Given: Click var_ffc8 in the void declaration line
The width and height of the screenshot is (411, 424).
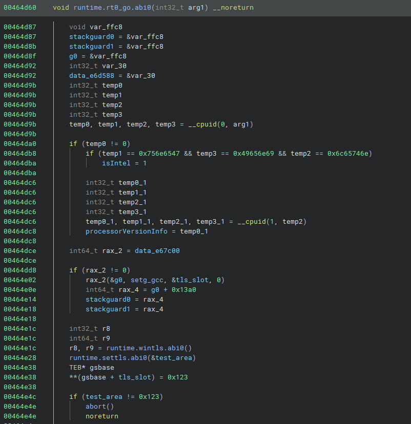Looking at the screenshot, I should click(x=106, y=27).
